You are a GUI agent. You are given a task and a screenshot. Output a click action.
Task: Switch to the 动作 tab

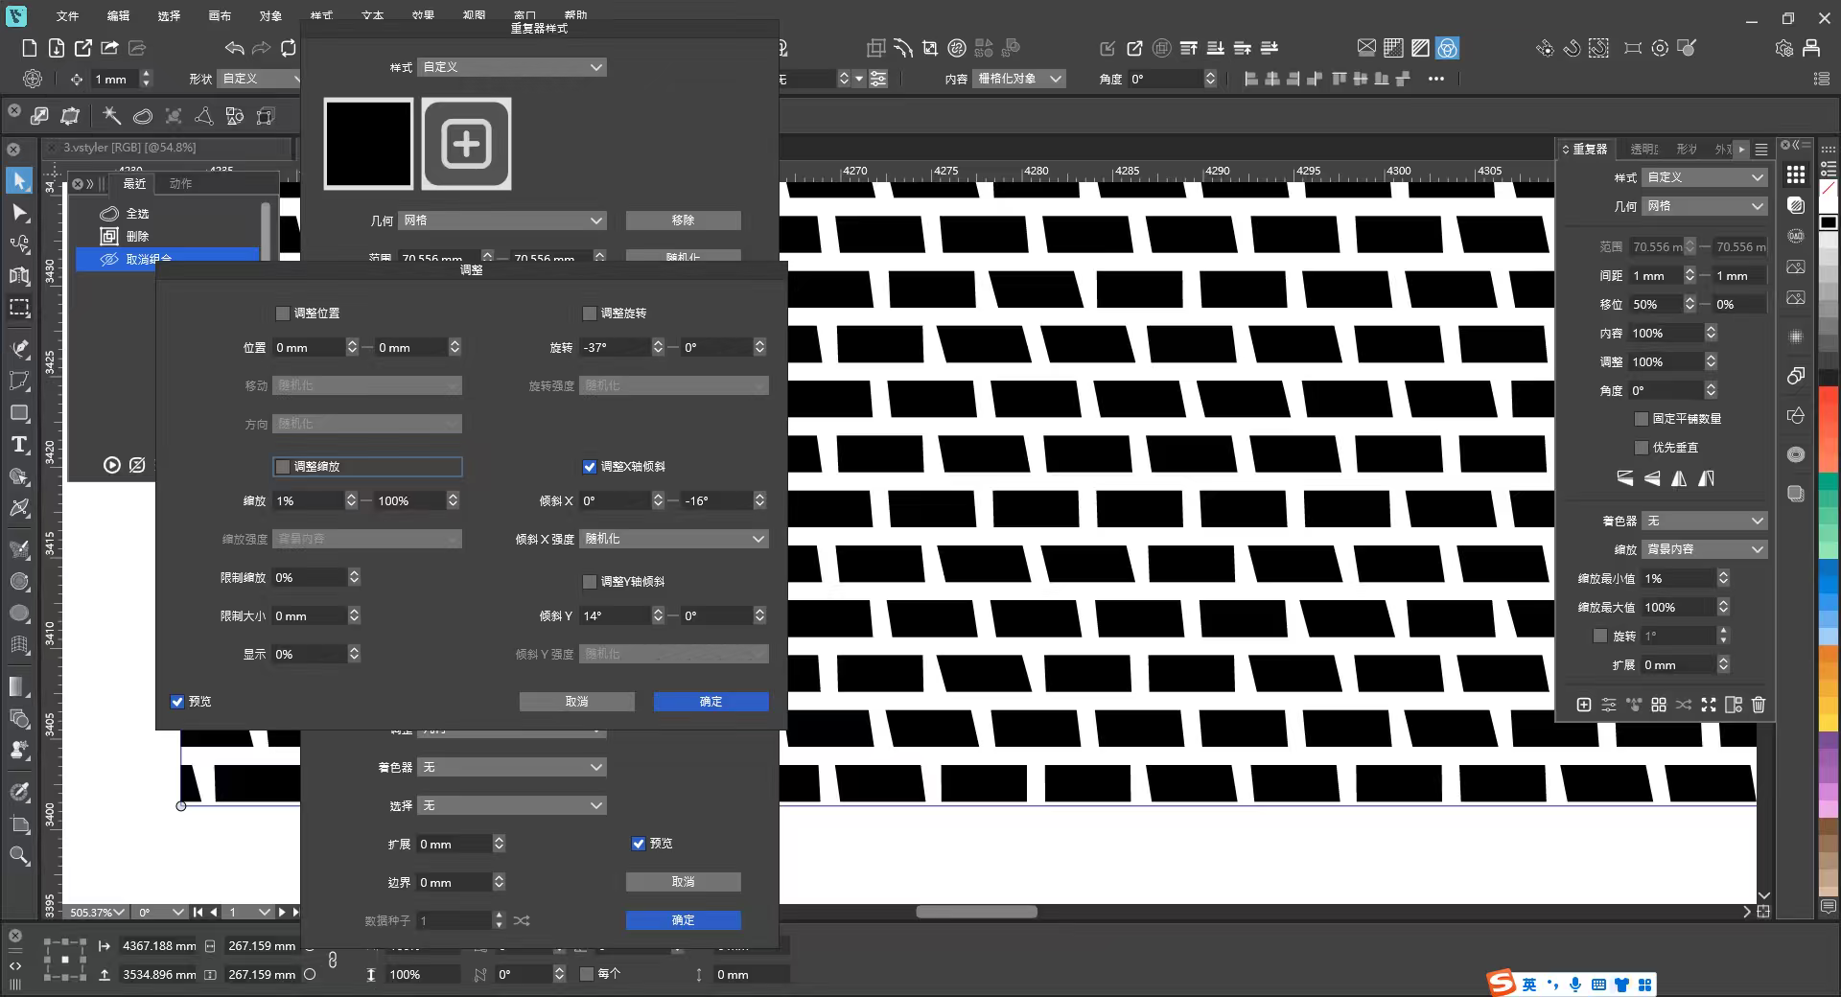[x=180, y=183]
